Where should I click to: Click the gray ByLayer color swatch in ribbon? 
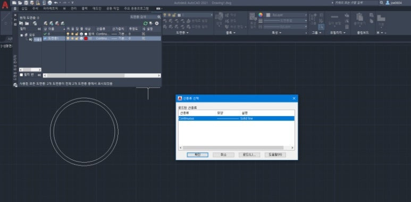268,15
